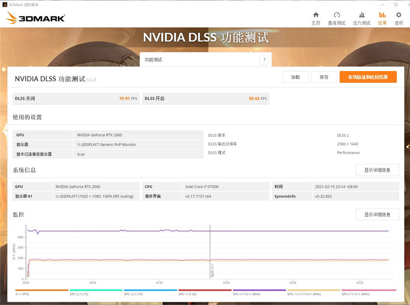Image resolution: width=410 pixels, height=305 pixels.
Task: Click the 监控 section heading
Action: [18, 215]
